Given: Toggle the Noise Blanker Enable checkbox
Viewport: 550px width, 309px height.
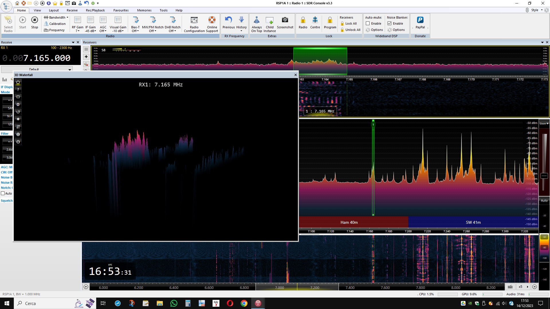Looking at the screenshot, I should point(390,23).
